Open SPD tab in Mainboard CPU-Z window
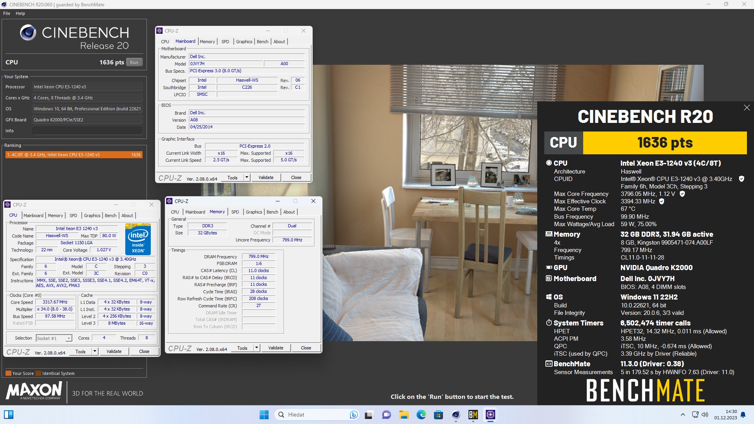This screenshot has height=424, width=754. click(225, 42)
